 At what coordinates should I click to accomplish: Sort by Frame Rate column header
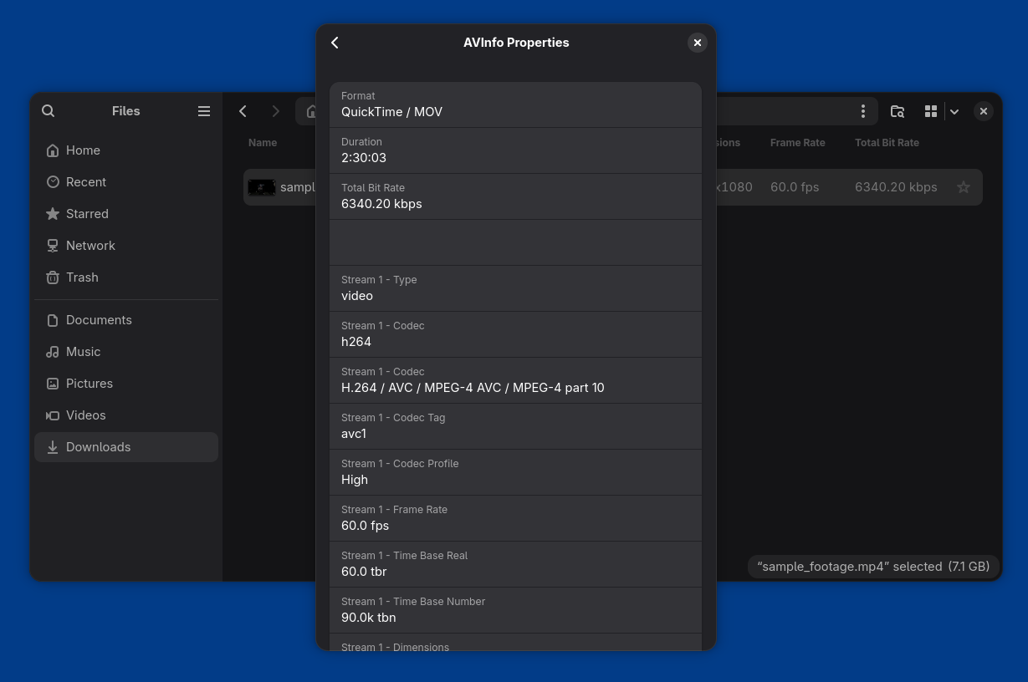797,143
